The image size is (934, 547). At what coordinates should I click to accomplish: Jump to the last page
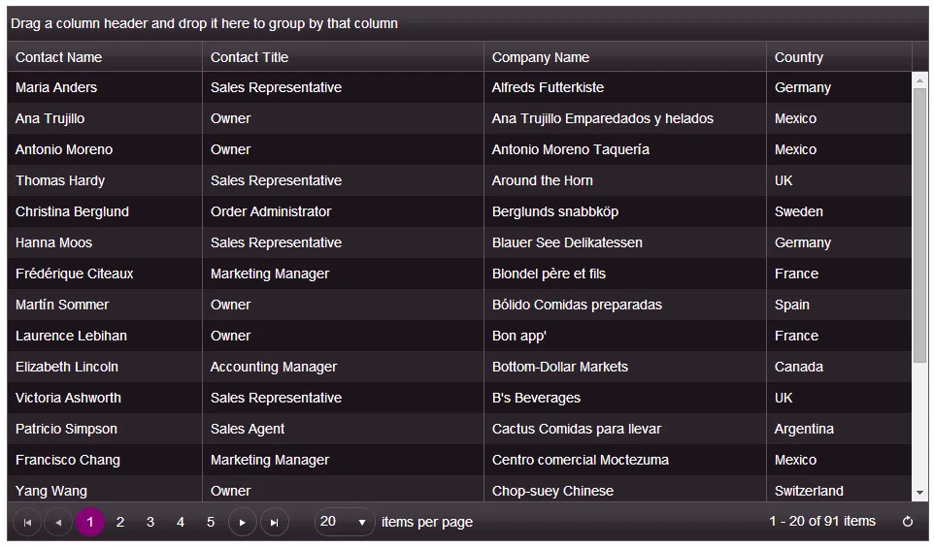point(274,523)
